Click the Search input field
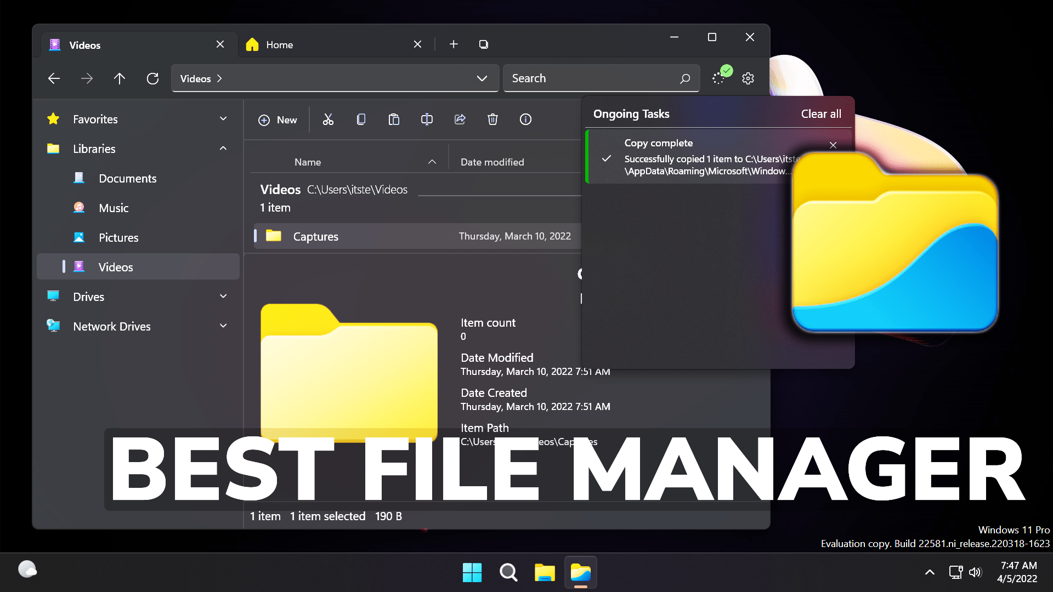 (592, 78)
